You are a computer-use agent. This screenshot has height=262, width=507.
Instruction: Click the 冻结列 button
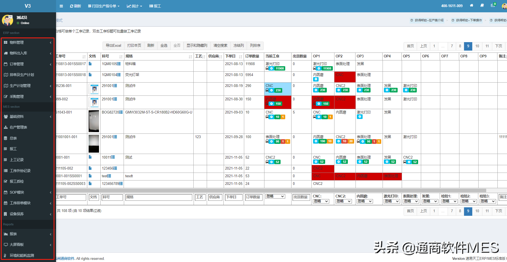pos(239,46)
